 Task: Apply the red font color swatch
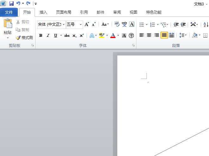point(113,36)
